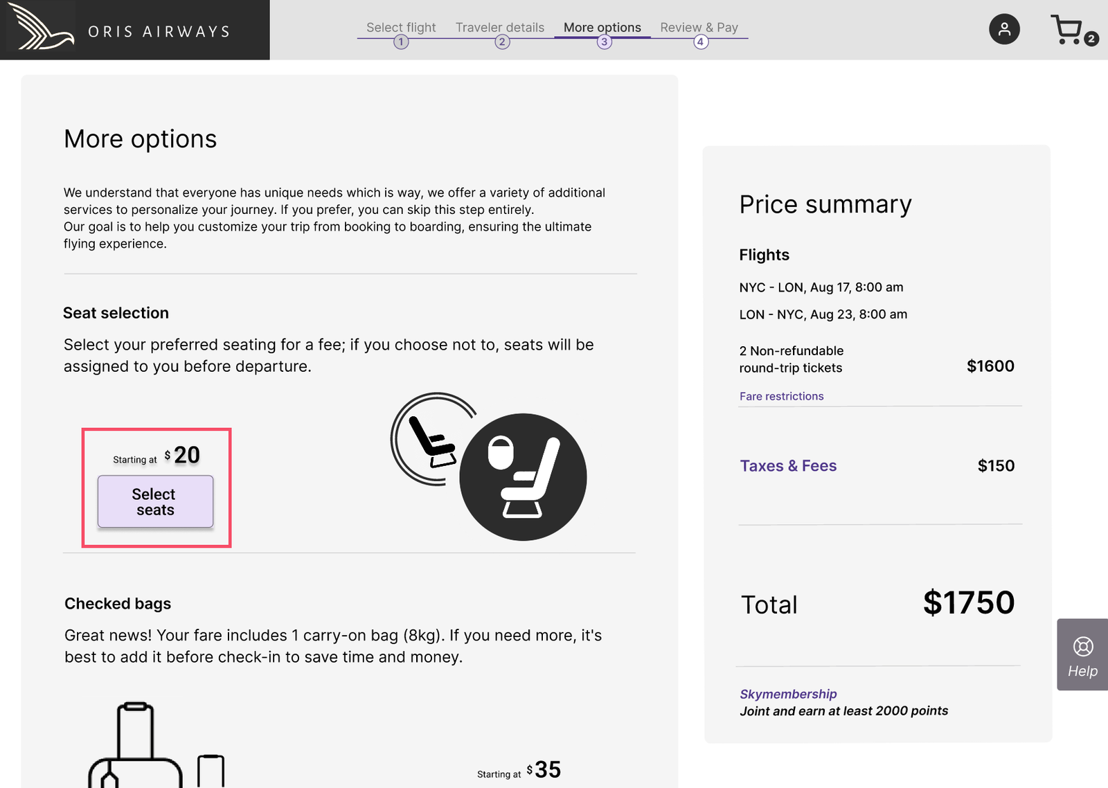Open the shopping cart icon

point(1066,29)
